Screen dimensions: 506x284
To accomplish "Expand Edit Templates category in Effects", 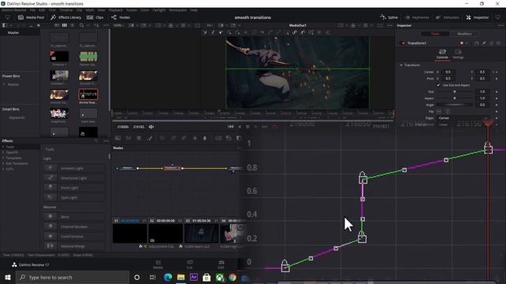I will tap(3, 163).
